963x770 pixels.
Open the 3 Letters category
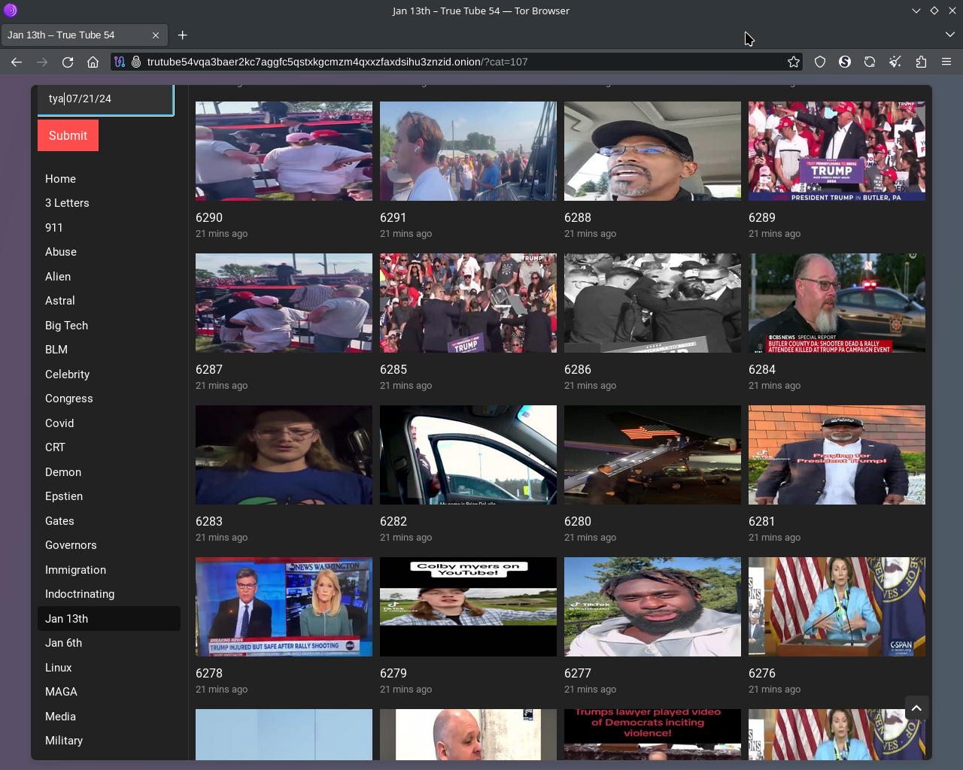coord(67,203)
